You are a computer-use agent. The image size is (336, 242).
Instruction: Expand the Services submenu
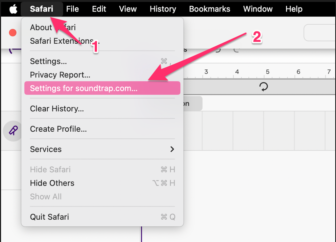(x=102, y=149)
